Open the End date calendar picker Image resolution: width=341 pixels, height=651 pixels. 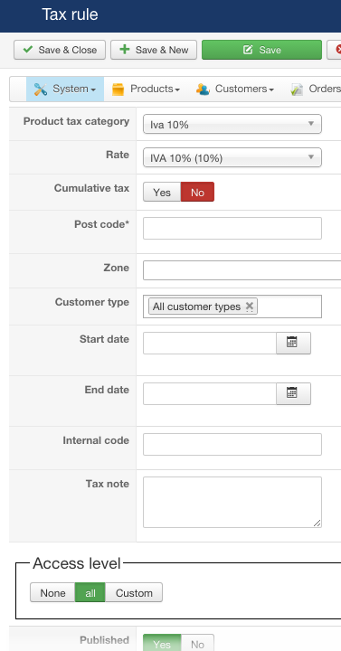point(293,393)
